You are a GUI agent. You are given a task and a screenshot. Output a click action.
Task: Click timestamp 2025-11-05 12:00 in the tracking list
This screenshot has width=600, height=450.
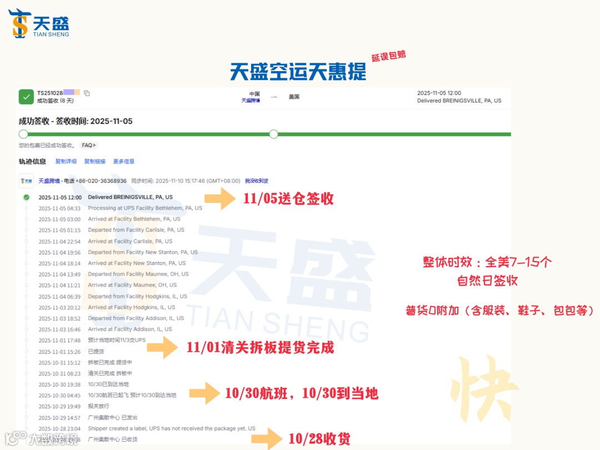click(60, 197)
